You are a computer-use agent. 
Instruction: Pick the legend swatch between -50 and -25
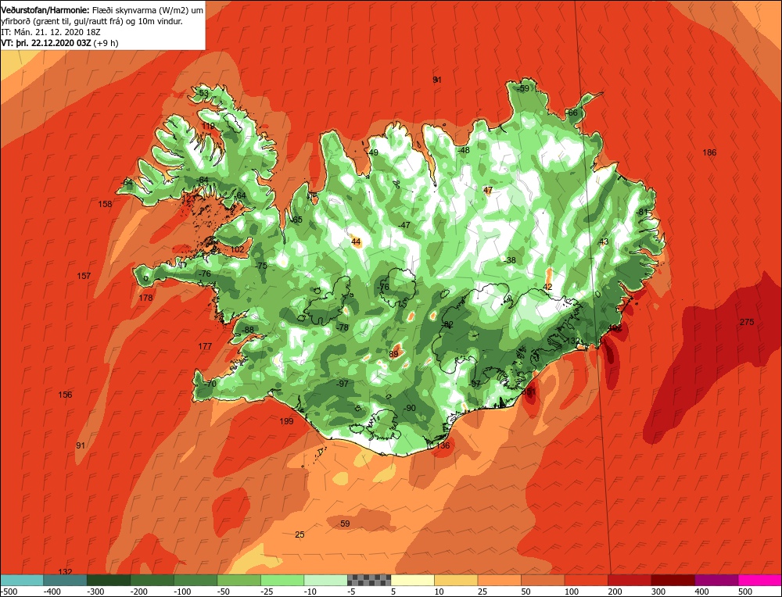(239, 580)
